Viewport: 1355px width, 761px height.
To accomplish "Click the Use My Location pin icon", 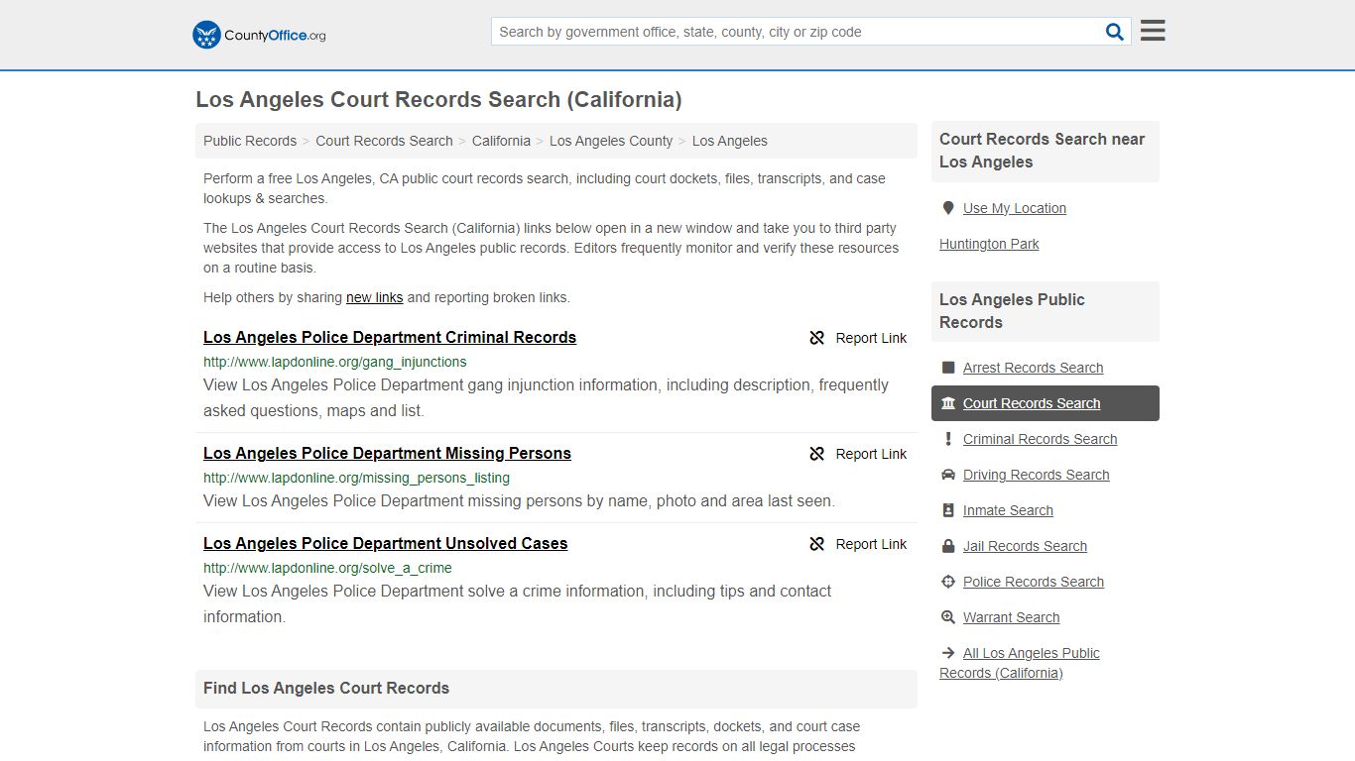I will (x=947, y=208).
